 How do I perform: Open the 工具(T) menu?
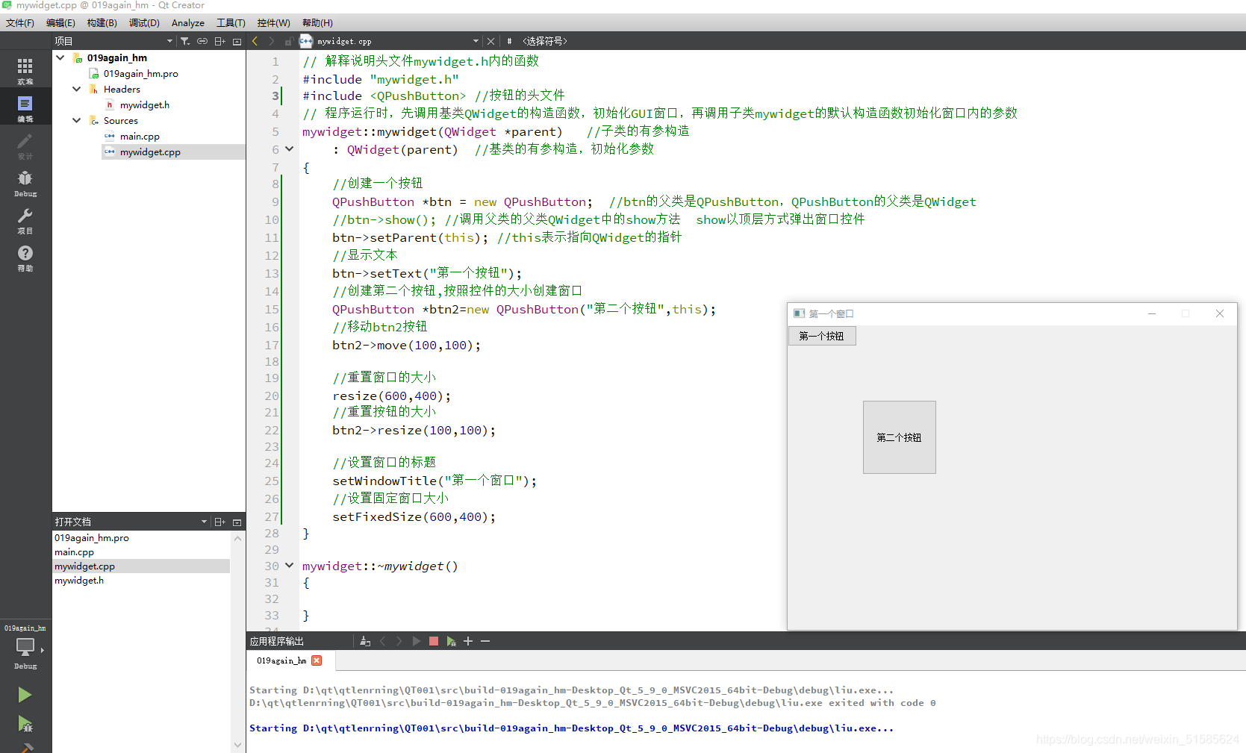tap(231, 23)
